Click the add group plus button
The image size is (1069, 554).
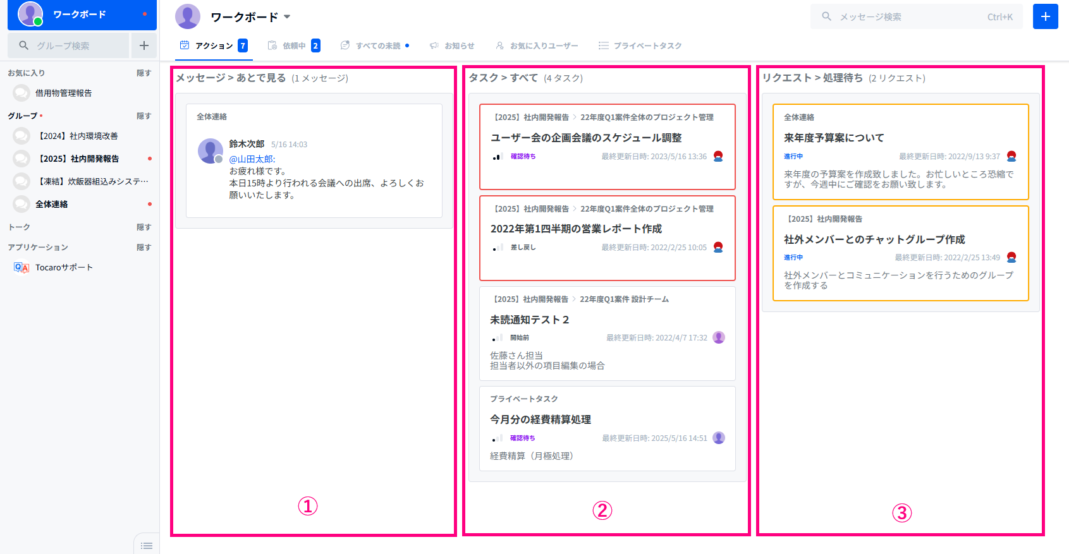click(144, 45)
